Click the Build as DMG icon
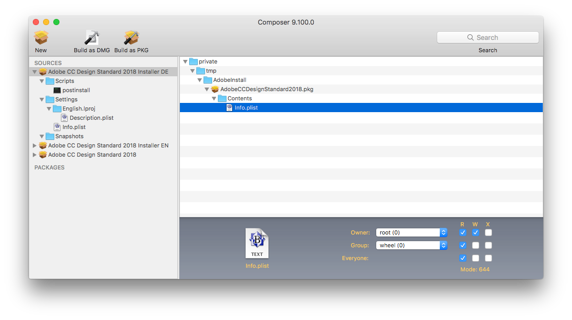The width and height of the screenshot is (572, 320). [92, 37]
